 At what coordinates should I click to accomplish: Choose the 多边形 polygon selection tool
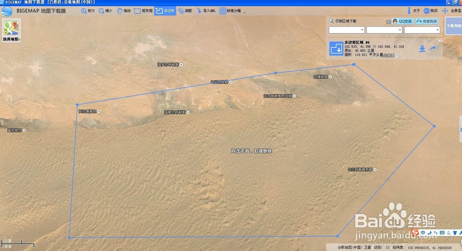pyautogui.click(x=165, y=11)
